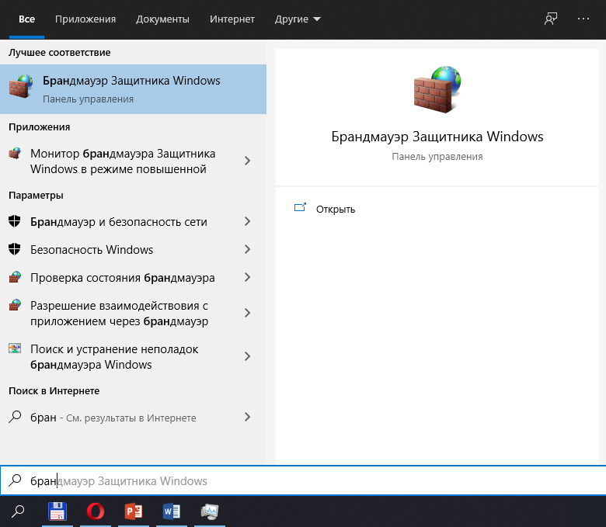Screen dimensions: 606x527
Task: Expand Брандмауэр и безопасность сети arrow
Action: tap(247, 221)
